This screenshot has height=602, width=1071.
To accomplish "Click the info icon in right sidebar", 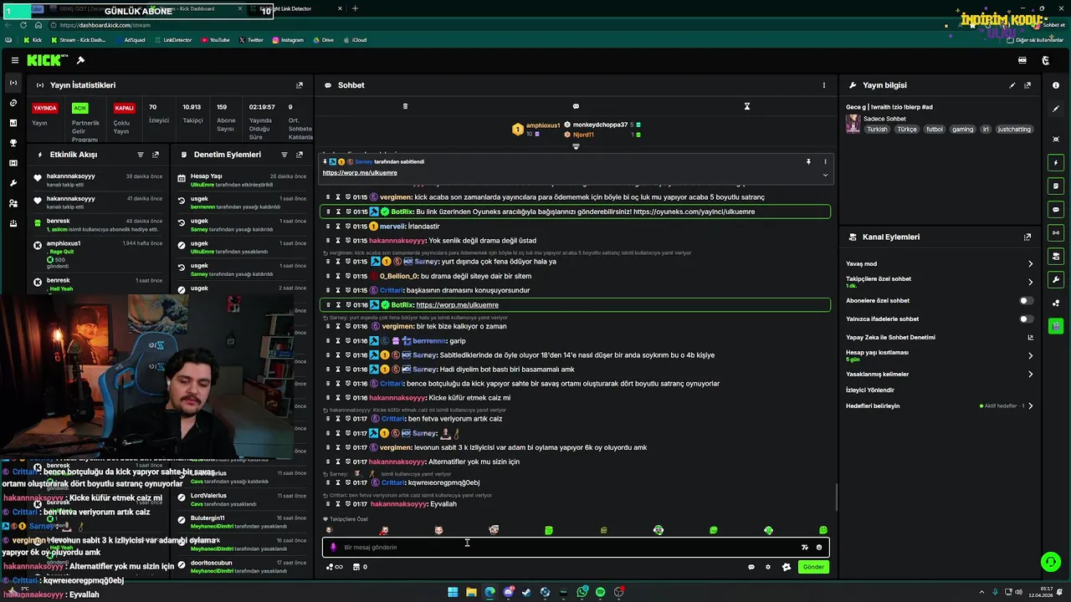I will point(1056,85).
